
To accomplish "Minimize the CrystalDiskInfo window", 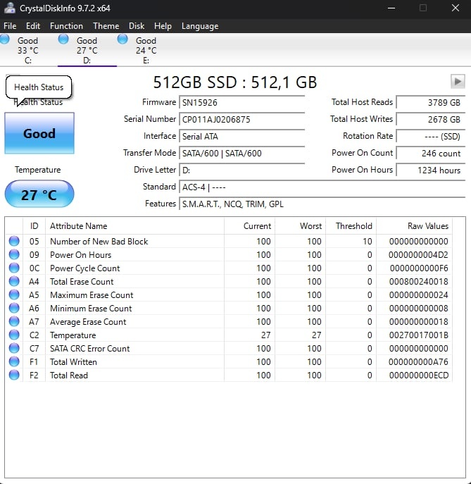I will 391,8.
